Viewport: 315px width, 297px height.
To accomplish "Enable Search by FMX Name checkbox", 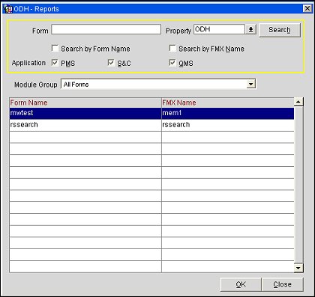I will tap(172, 48).
